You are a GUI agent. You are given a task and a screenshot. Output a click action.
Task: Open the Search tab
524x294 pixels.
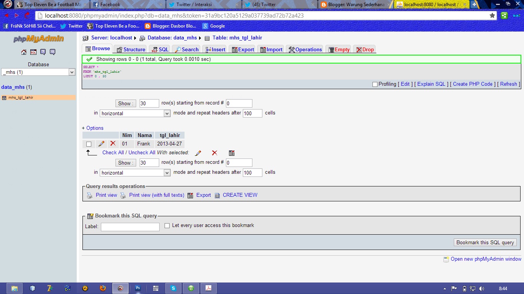(187, 49)
